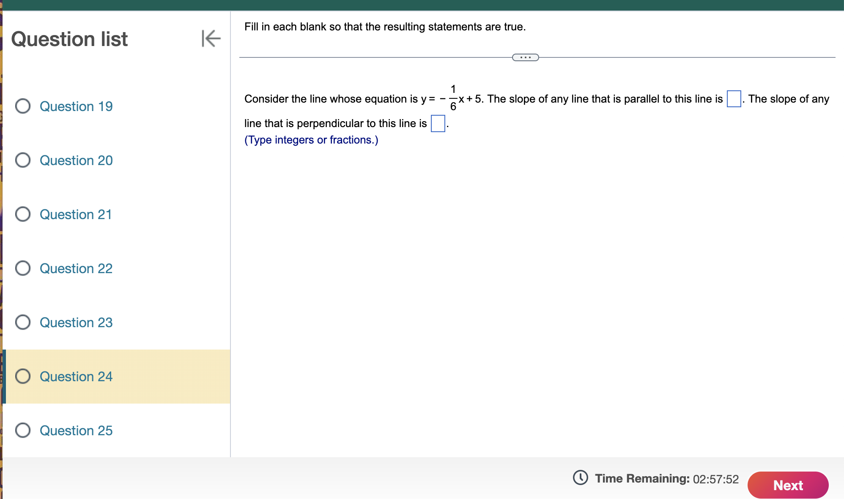The image size is (844, 499).
Task: Click Question 25 status circle
Action: [23, 430]
